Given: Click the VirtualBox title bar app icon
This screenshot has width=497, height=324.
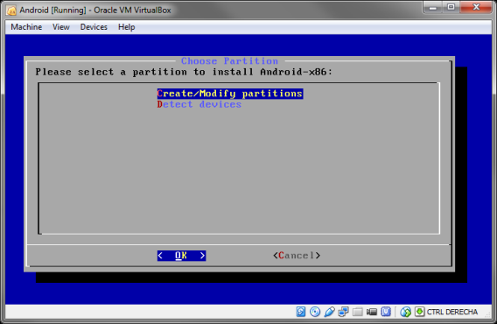Looking at the screenshot, I should point(11,11).
